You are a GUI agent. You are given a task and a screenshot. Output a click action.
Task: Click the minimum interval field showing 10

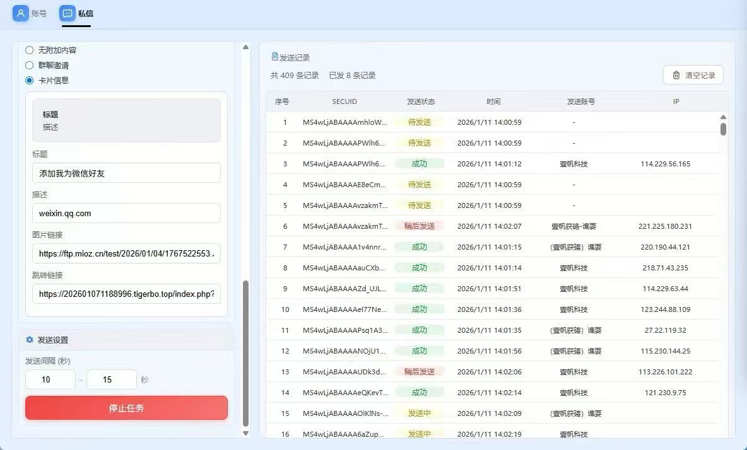tap(50, 379)
